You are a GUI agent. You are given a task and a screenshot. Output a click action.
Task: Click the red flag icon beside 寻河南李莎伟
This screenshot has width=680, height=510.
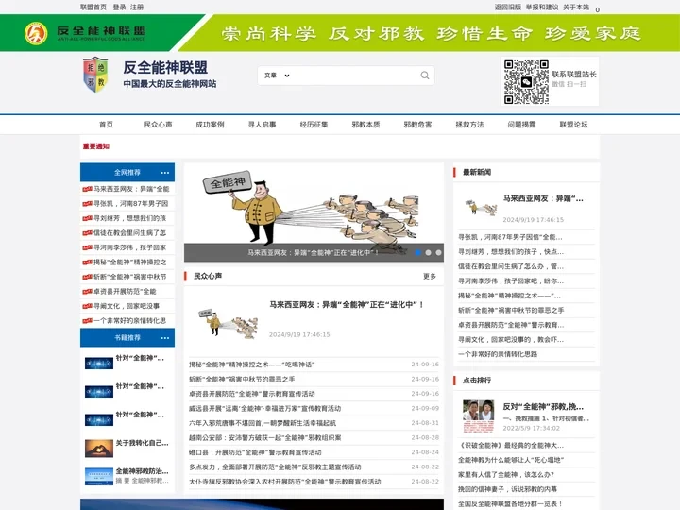88,247
